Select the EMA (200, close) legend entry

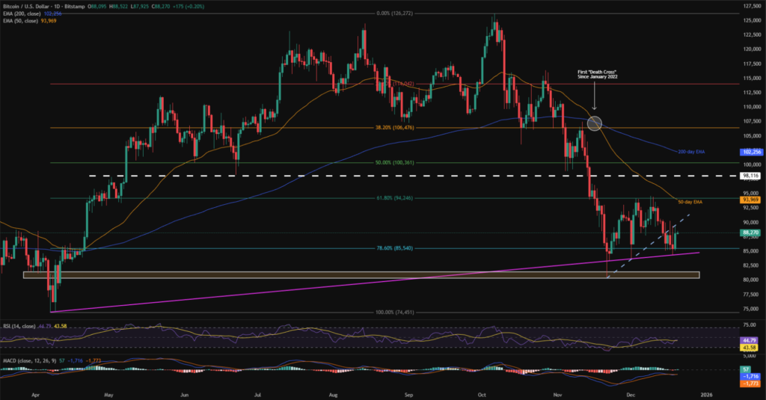(x=22, y=13)
